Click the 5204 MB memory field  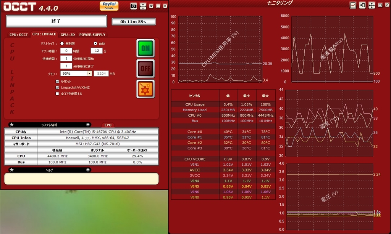(101, 74)
